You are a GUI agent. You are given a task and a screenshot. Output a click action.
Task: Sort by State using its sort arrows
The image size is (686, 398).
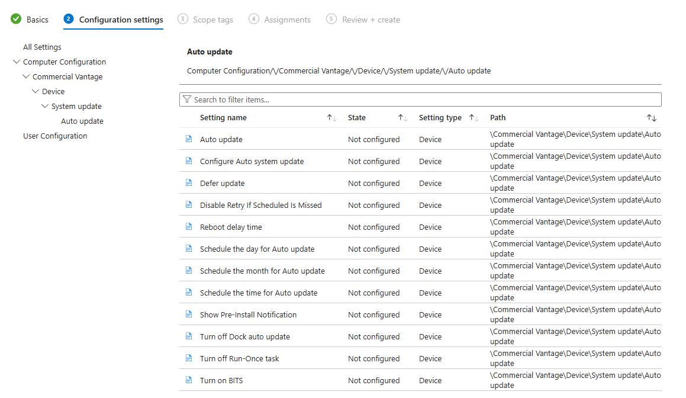(403, 118)
